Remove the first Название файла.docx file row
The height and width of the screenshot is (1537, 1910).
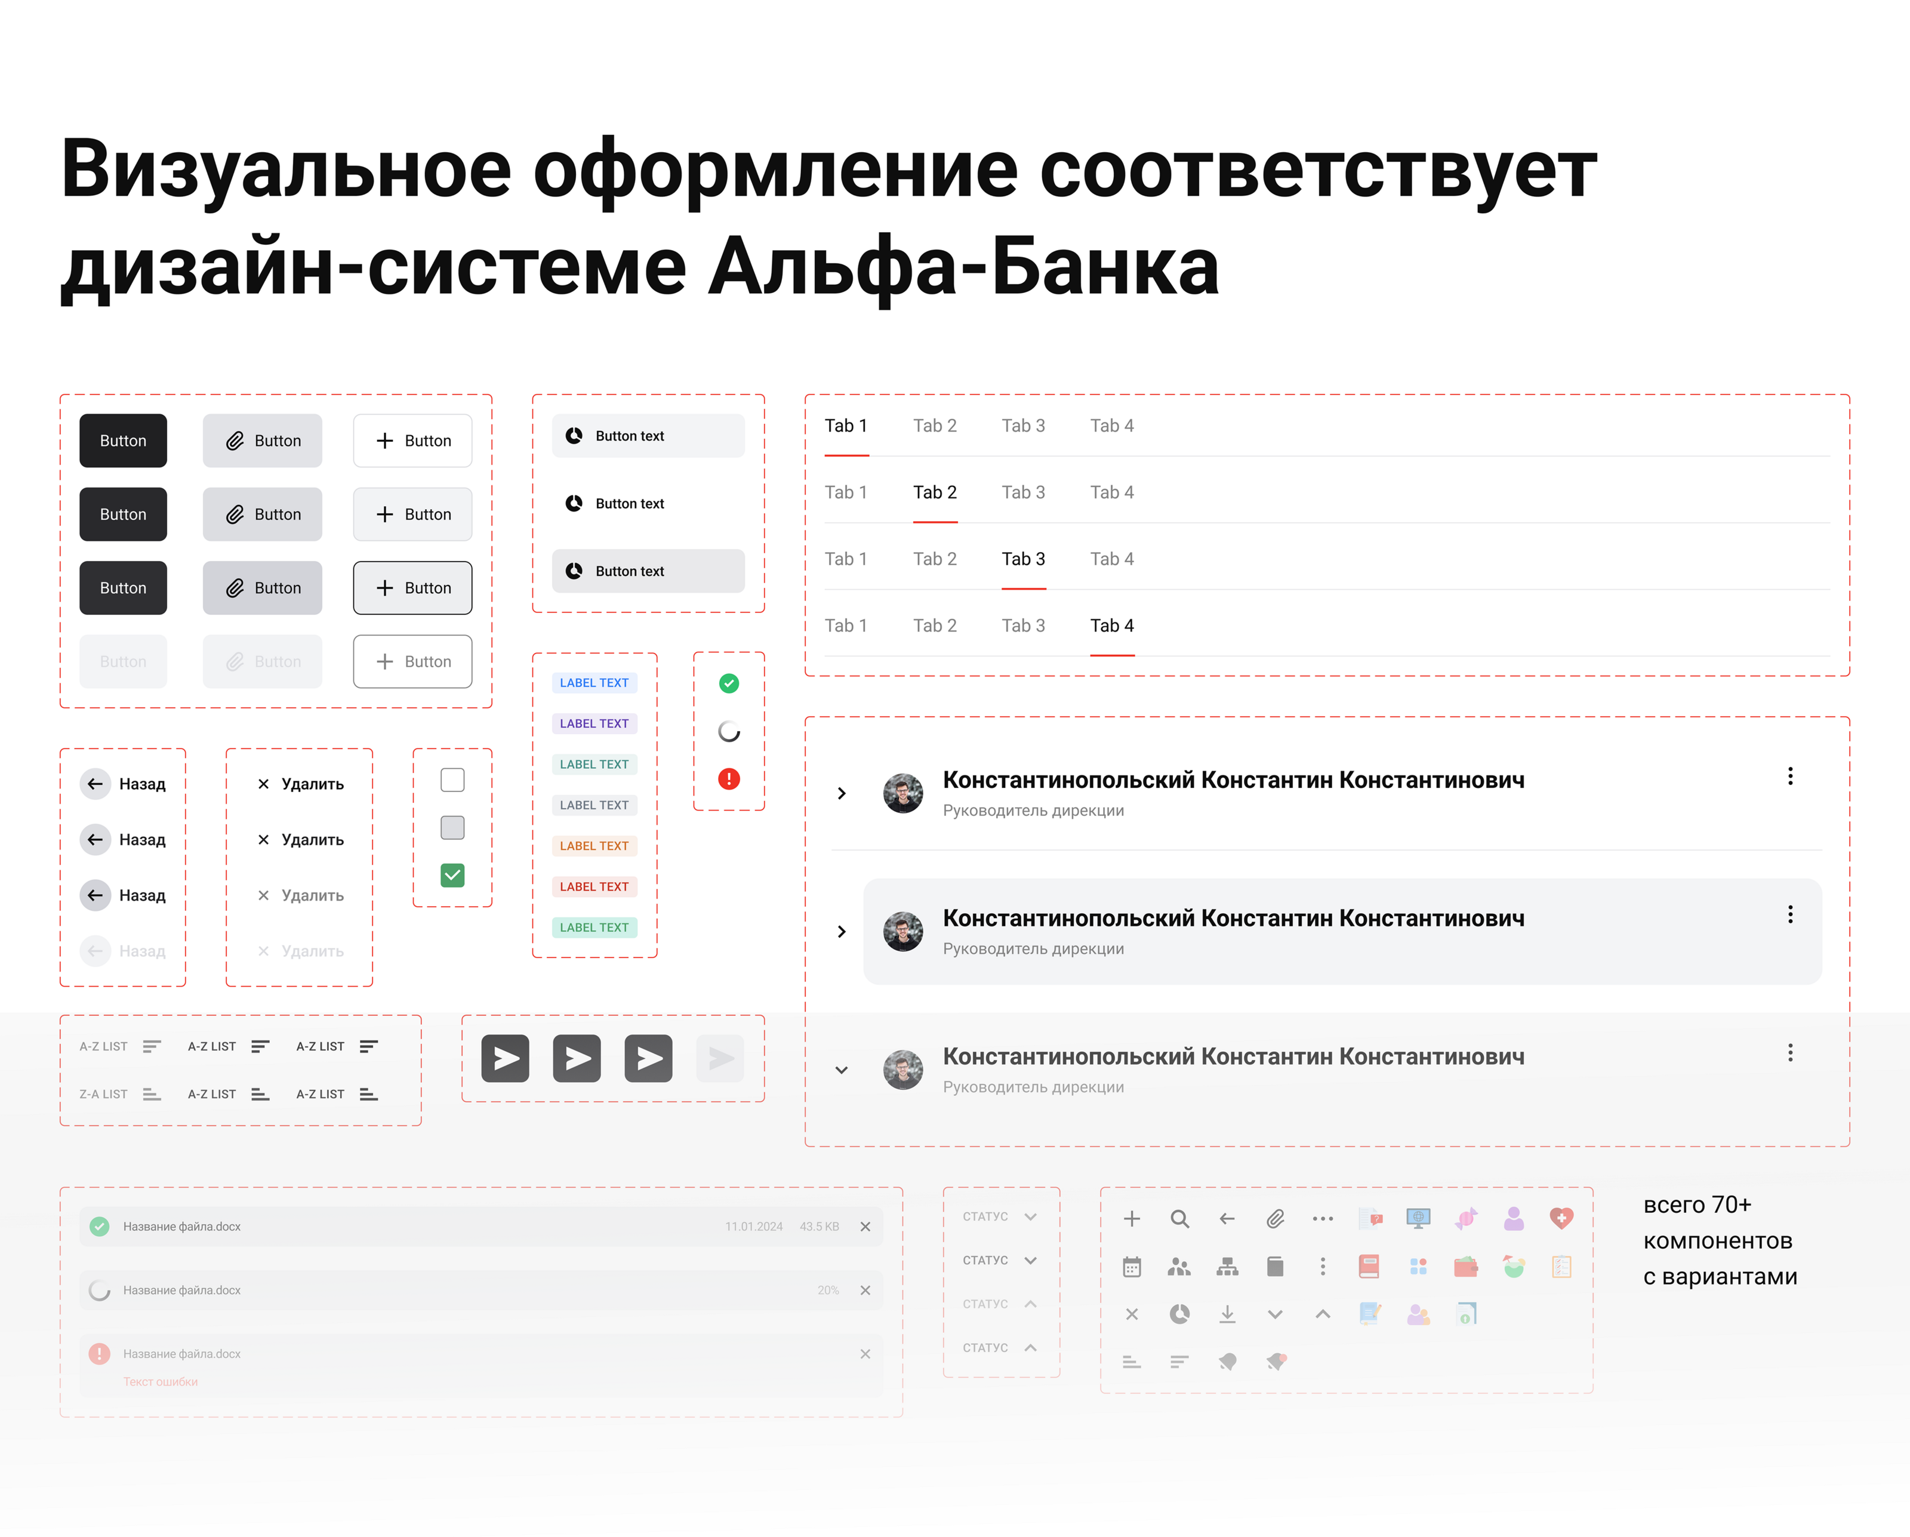(x=865, y=1227)
